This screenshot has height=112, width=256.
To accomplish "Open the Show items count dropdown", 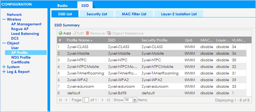I will [135, 100].
